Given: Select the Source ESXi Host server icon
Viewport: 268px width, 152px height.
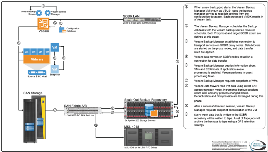Looking at the screenshot, I should [37, 72].
